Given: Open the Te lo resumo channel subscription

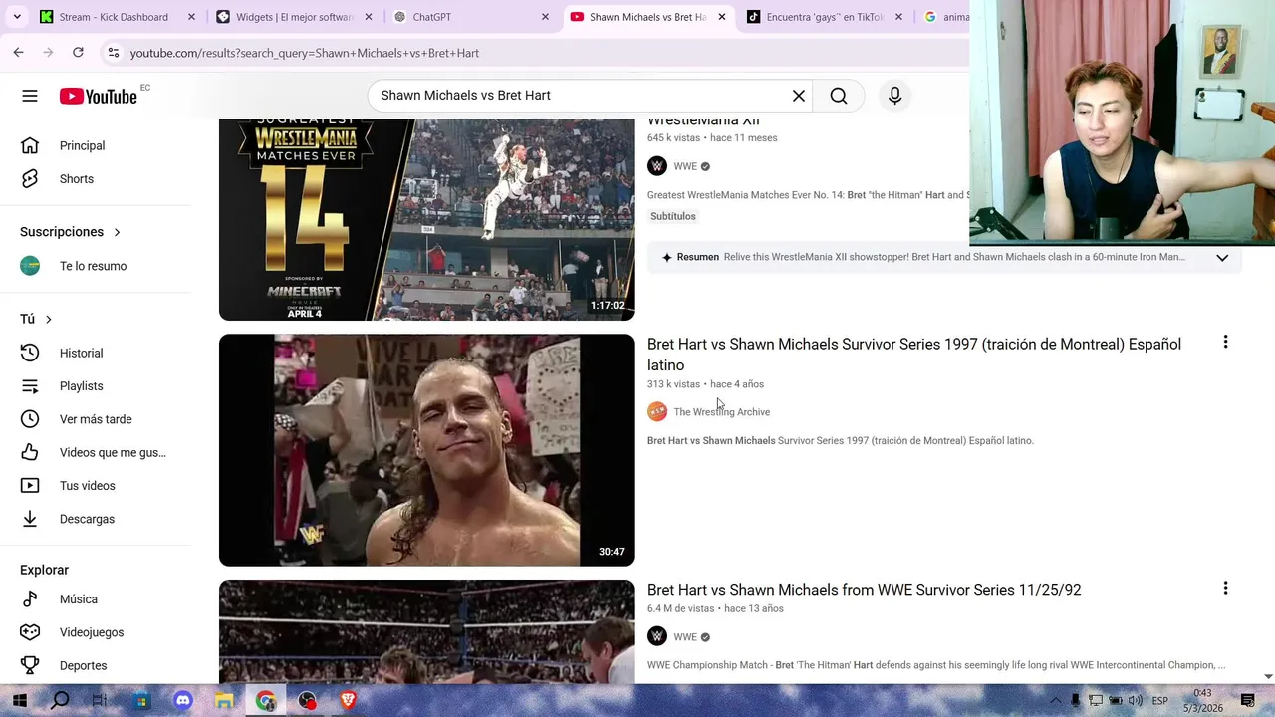Looking at the screenshot, I should 96,266.
